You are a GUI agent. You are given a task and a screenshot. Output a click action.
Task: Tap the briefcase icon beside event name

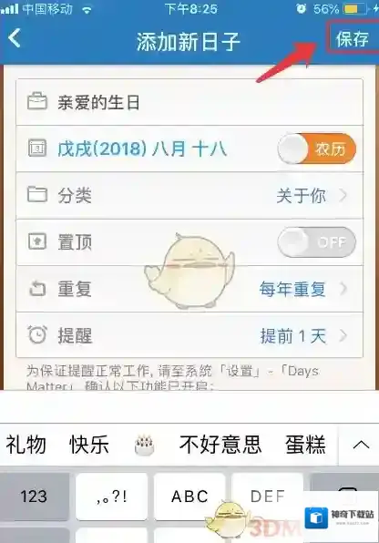pyautogui.click(x=37, y=101)
